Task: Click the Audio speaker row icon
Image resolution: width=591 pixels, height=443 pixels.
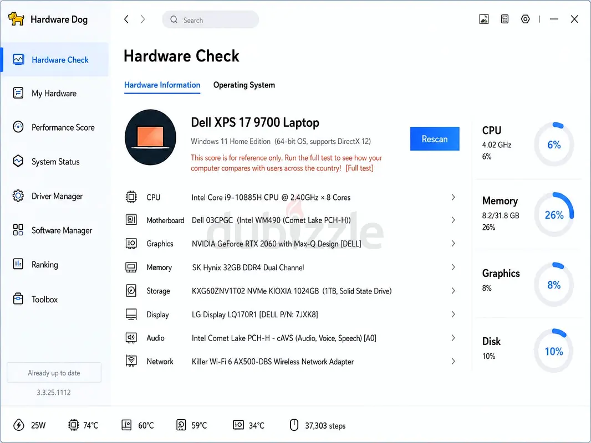Action: 131,338
